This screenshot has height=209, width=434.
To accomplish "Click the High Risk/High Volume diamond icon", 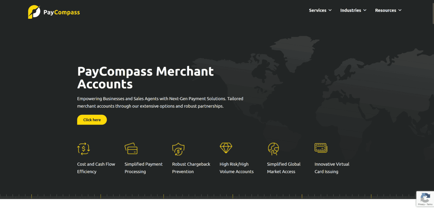I will coord(226,147).
